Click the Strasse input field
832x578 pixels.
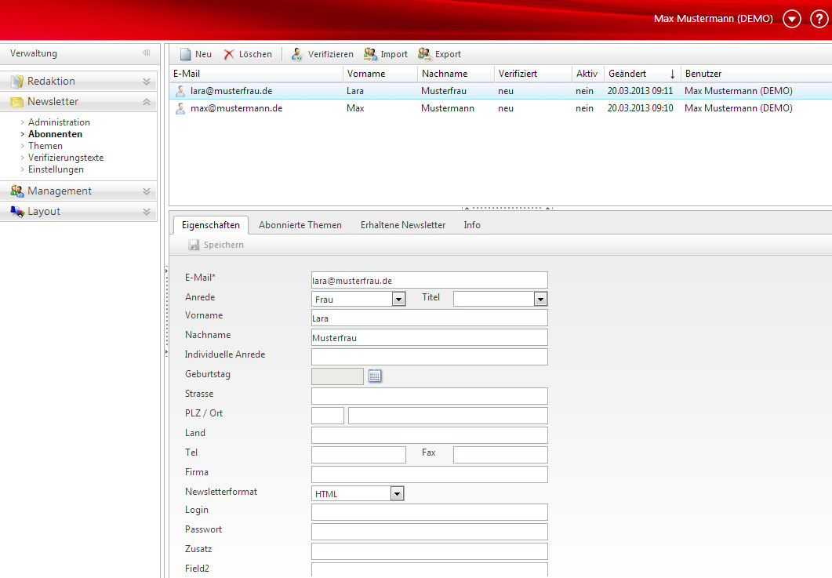point(429,396)
